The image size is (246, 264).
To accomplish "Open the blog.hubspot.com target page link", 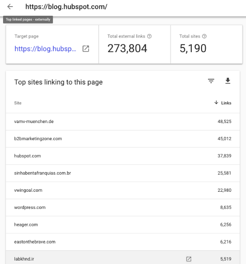I will pyautogui.click(x=45, y=49).
